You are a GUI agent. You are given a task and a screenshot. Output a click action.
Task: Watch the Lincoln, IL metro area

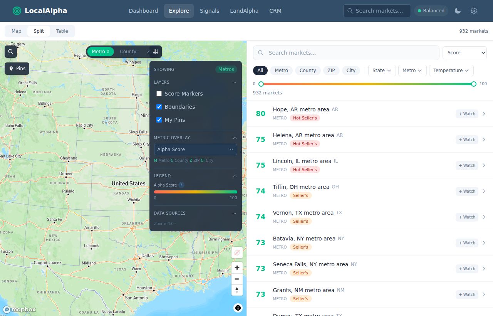(467, 165)
